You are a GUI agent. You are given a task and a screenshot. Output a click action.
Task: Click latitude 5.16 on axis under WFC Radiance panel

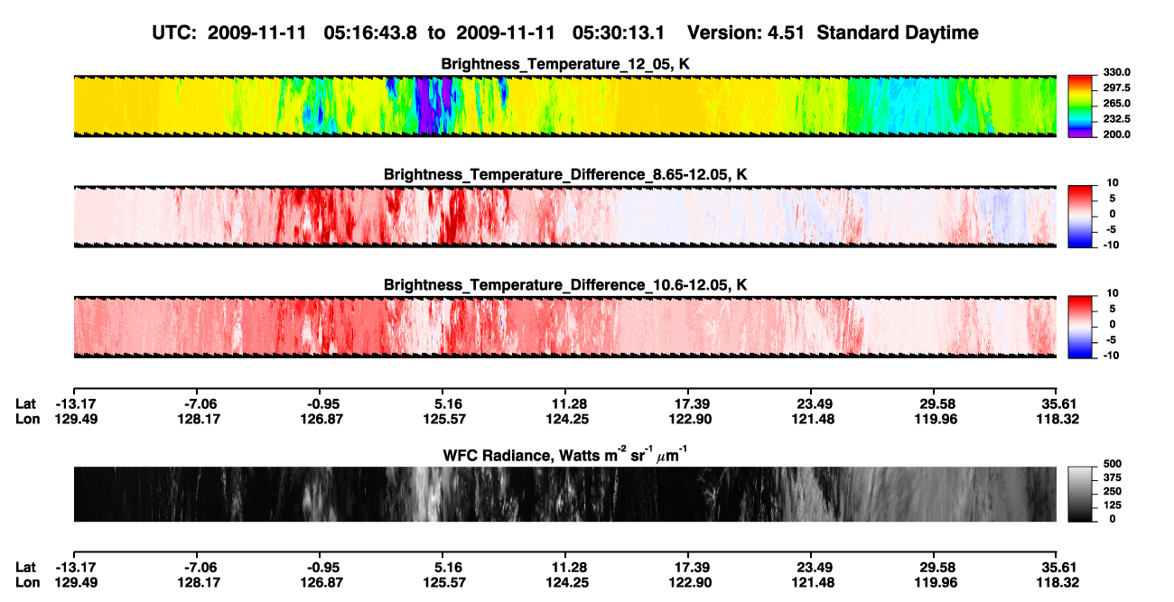coord(443,568)
